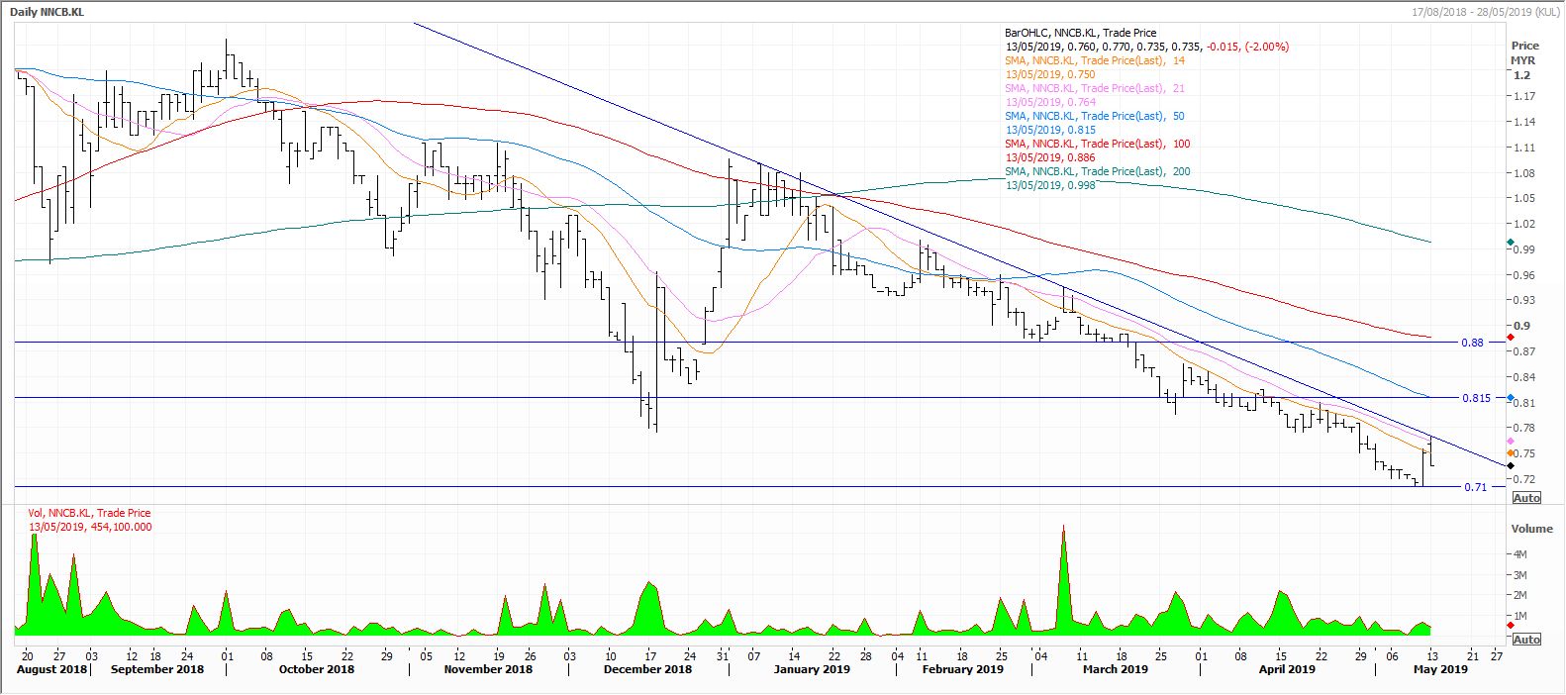
Task: Click the red diamond on the volume axis
Action: click(x=1510, y=625)
